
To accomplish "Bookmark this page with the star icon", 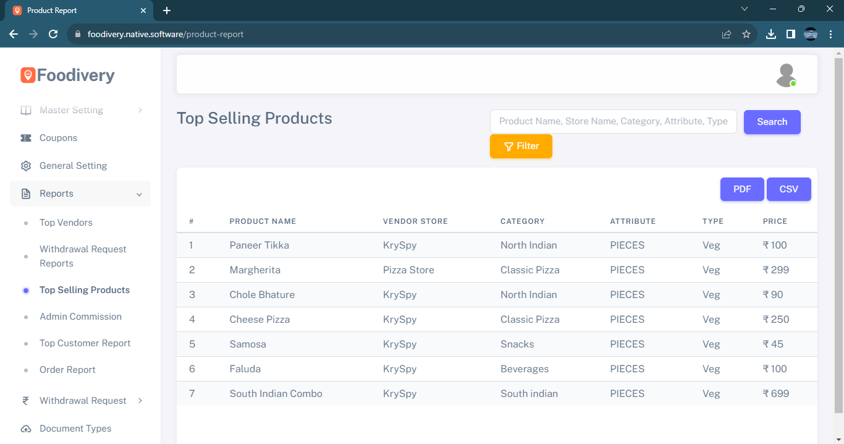I will coord(746,35).
